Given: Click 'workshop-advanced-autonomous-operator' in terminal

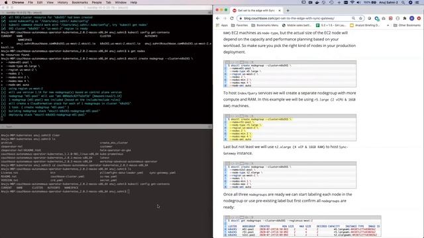Looking at the screenshot, I should pos(129,161).
